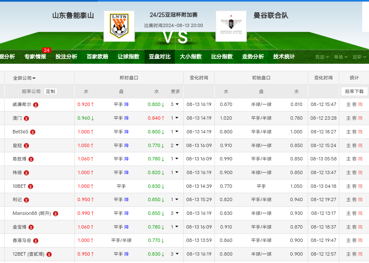Screen dimensions: 369x263
Task: Click the red 主 icon beside 利记
Action: [26, 200]
